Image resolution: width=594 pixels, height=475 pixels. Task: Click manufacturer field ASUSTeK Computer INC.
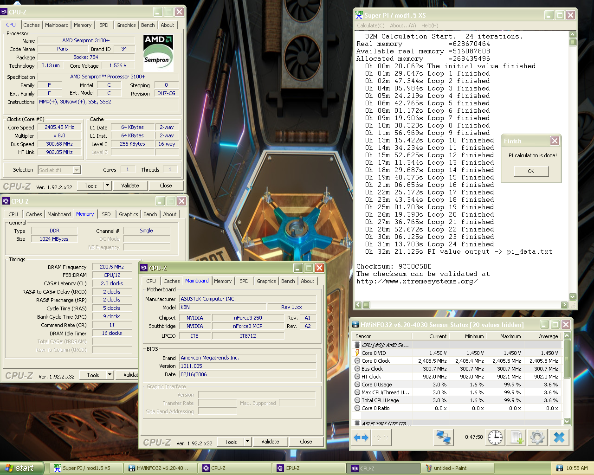pyautogui.click(x=248, y=299)
